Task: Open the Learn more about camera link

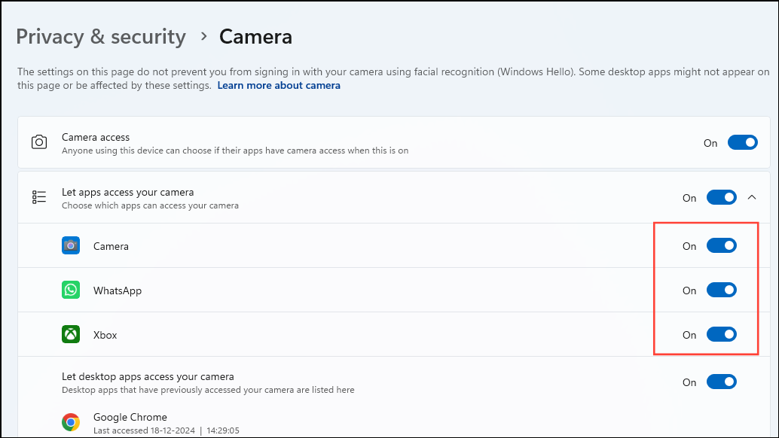Action: point(279,86)
